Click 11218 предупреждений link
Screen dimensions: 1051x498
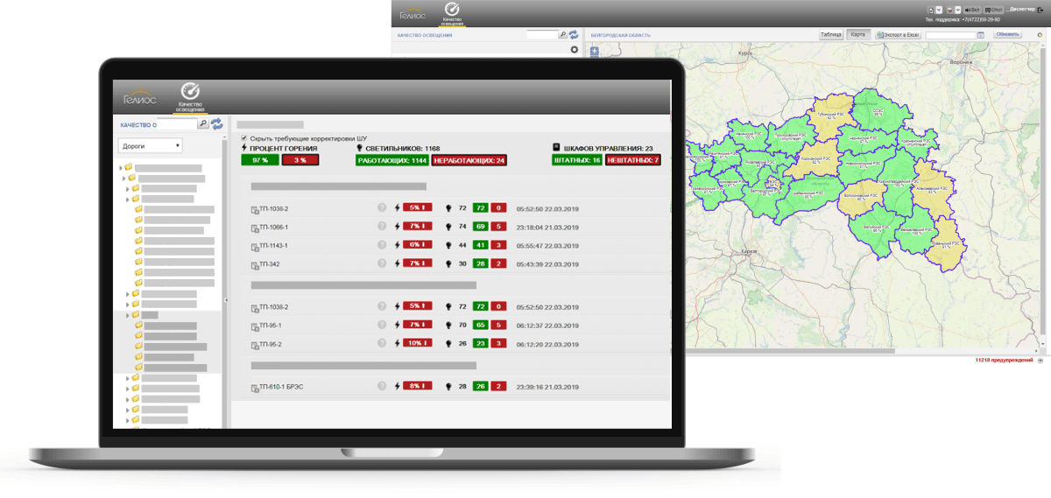point(1005,360)
